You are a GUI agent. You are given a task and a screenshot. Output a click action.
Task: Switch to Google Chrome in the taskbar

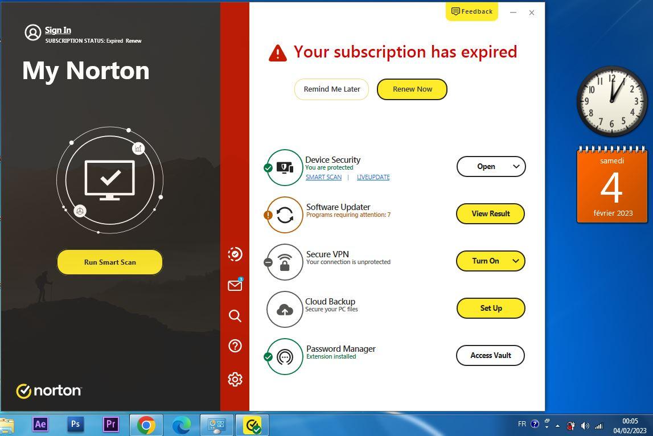tap(146, 425)
